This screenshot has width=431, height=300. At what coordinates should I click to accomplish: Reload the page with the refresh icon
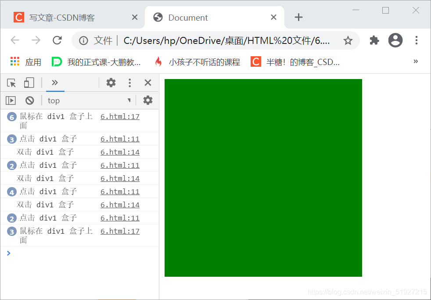(57, 40)
